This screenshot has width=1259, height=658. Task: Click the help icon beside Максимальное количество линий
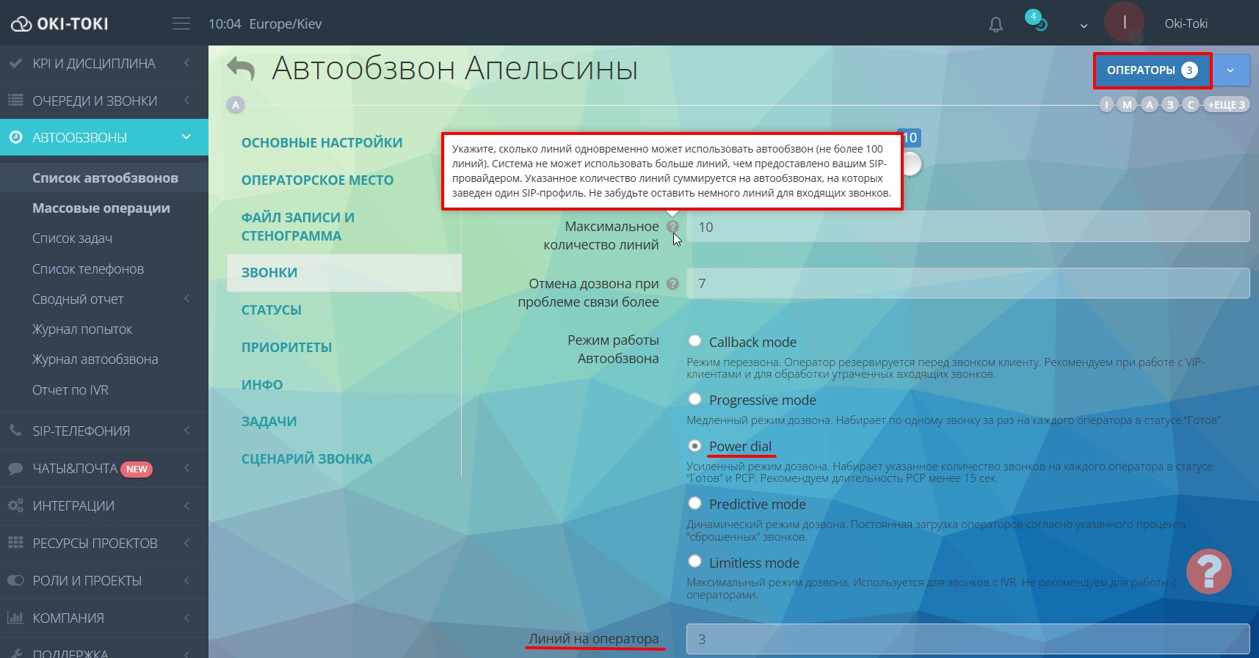[672, 227]
